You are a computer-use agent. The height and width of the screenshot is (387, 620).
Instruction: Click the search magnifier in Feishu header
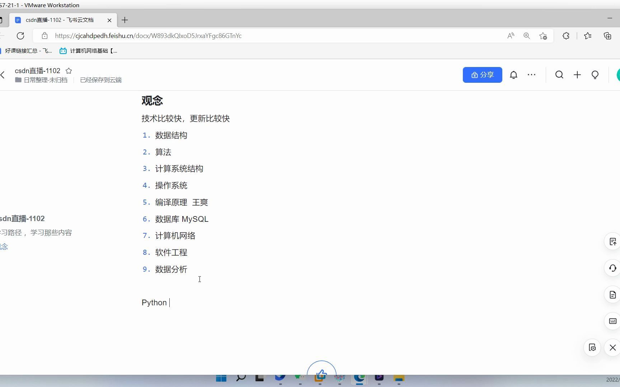[x=559, y=75]
